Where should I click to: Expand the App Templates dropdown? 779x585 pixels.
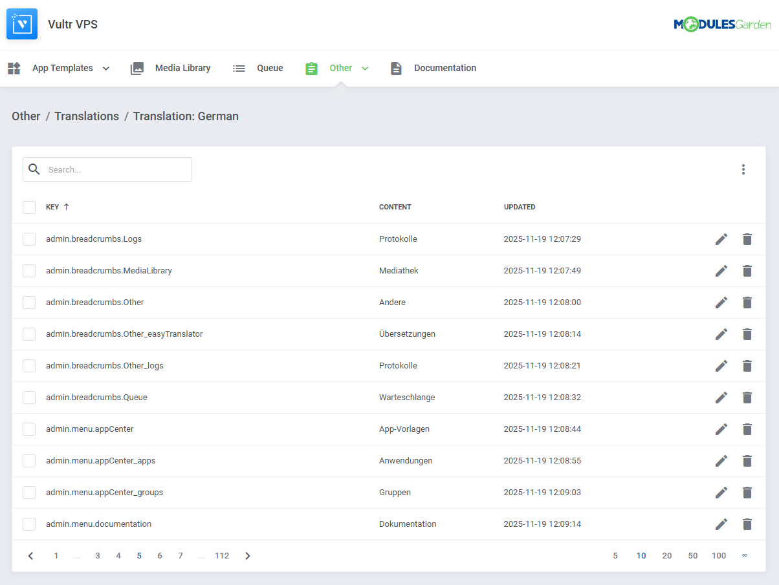point(105,68)
